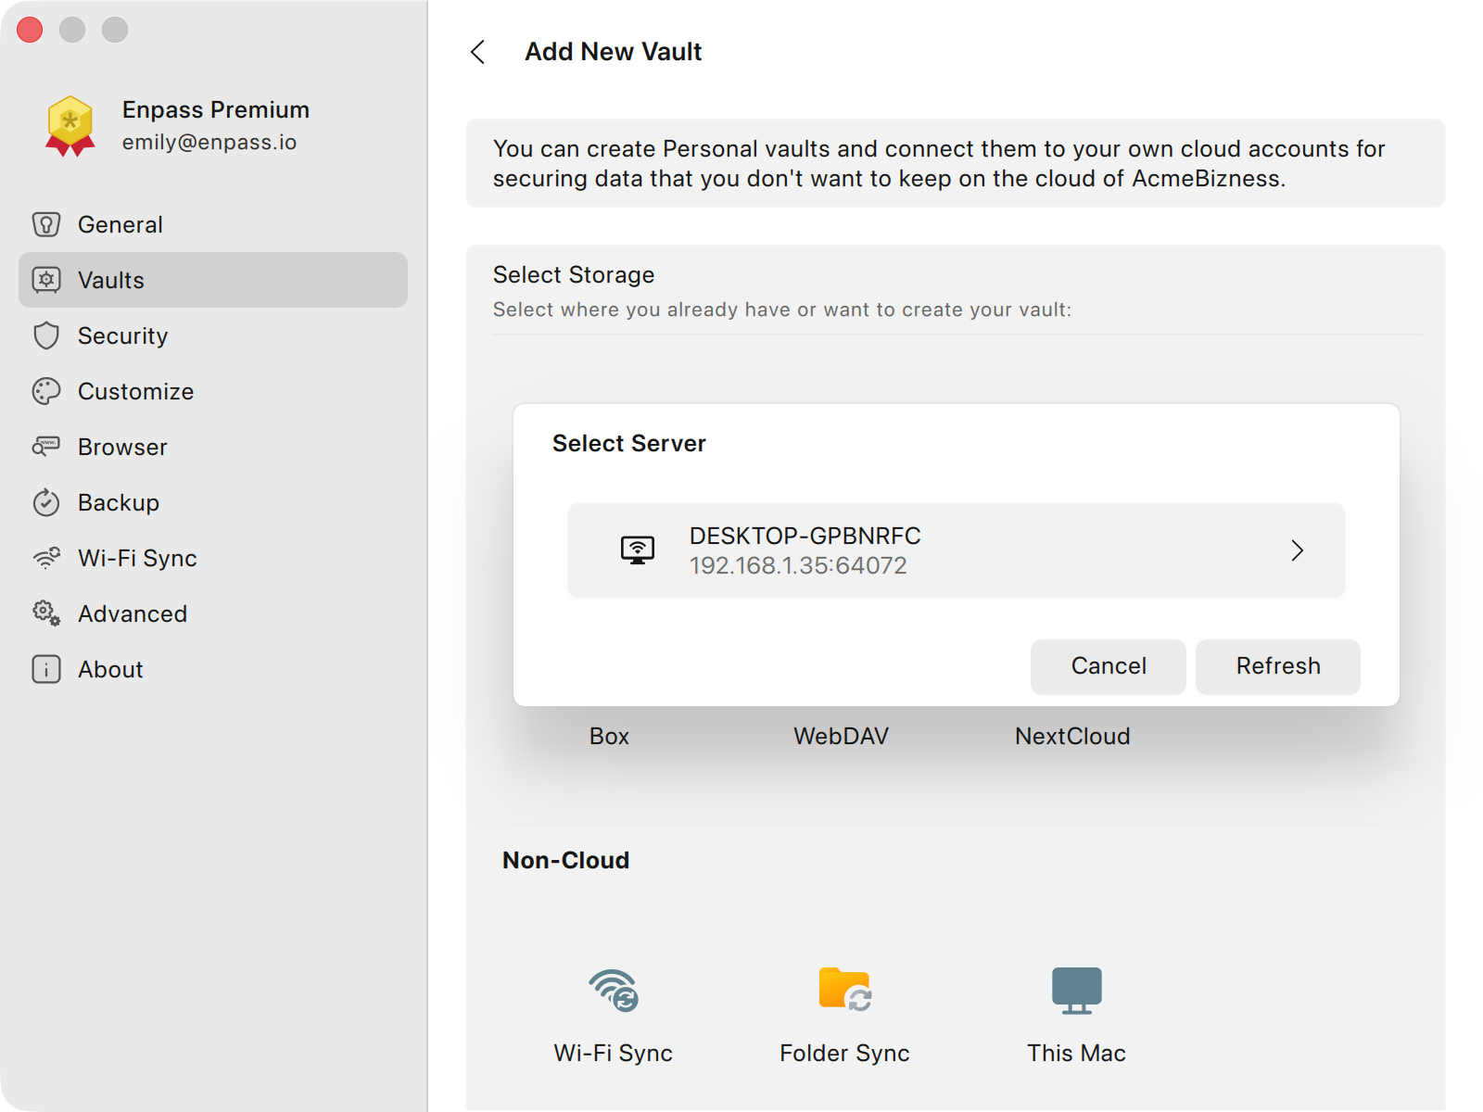Select the NextCloud storage option label

(1072, 737)
